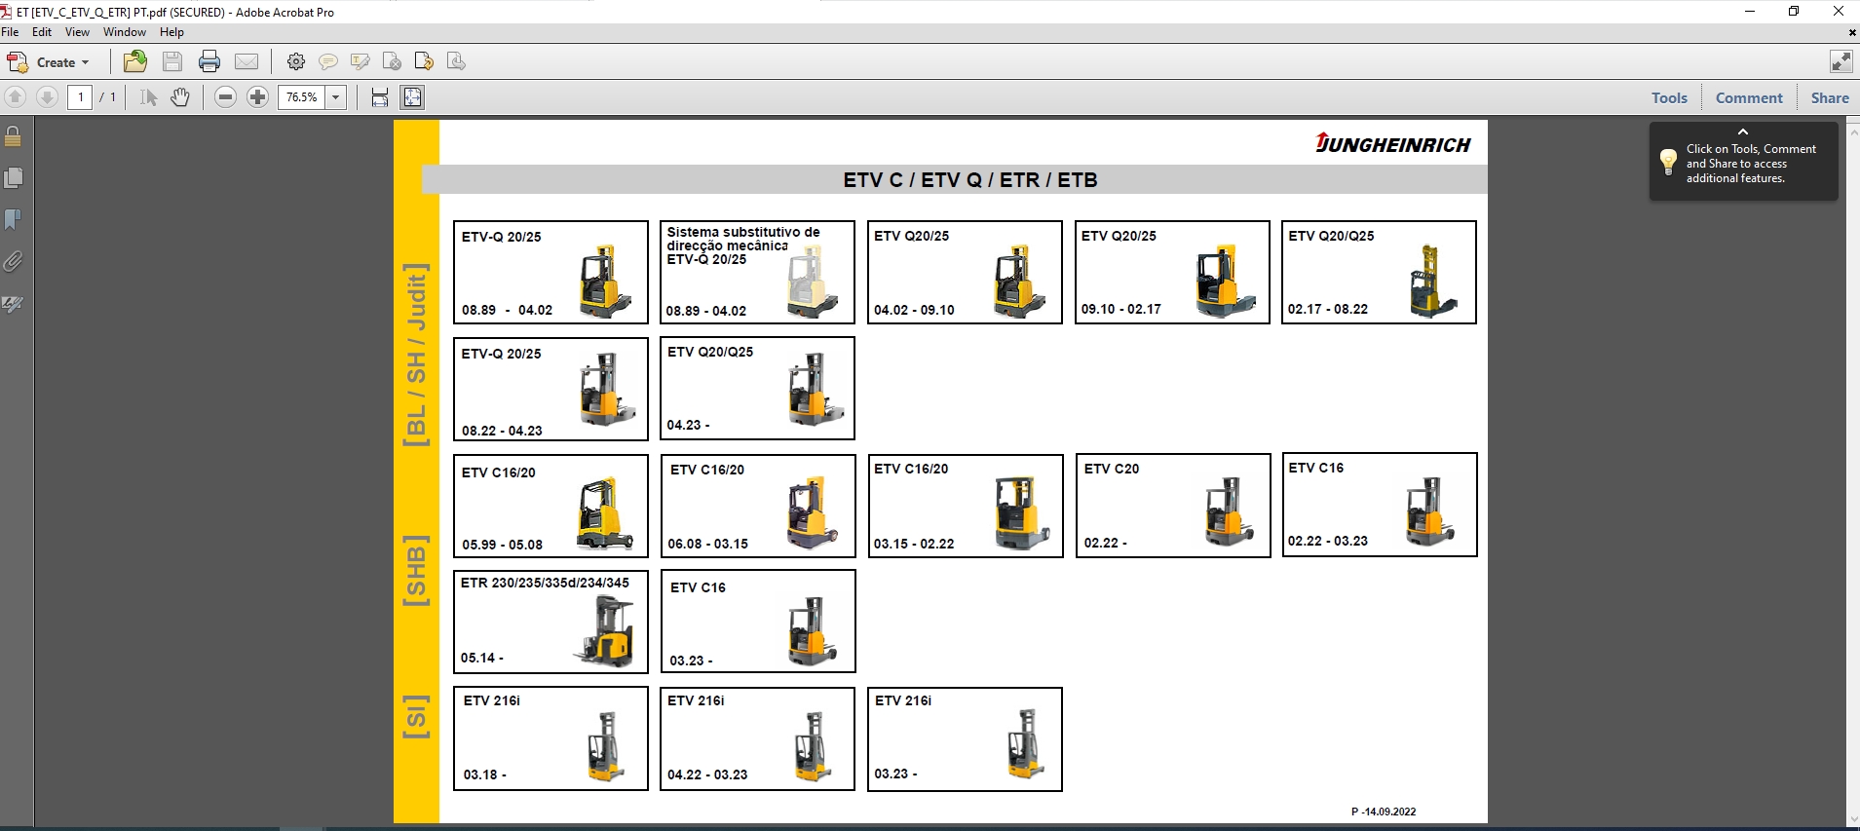
Task: Select the highlight text tool
Action: 361,62
